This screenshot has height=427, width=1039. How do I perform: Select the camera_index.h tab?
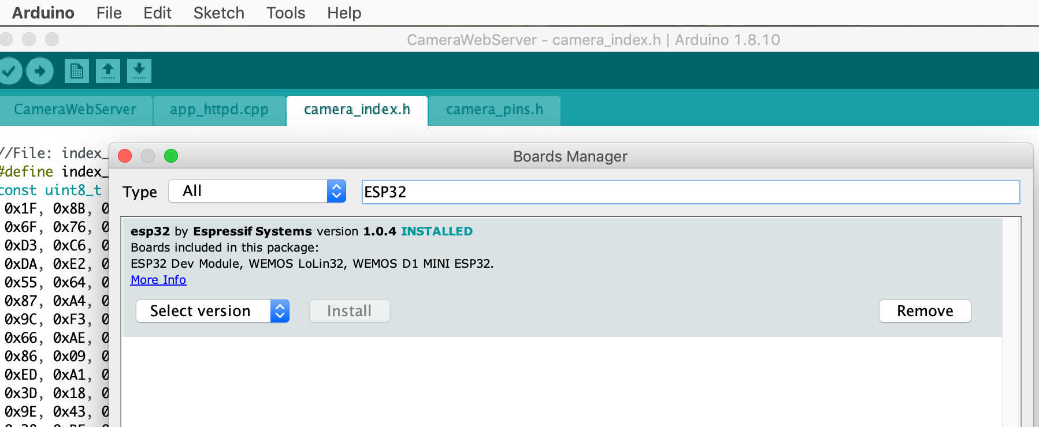[357, 110]
